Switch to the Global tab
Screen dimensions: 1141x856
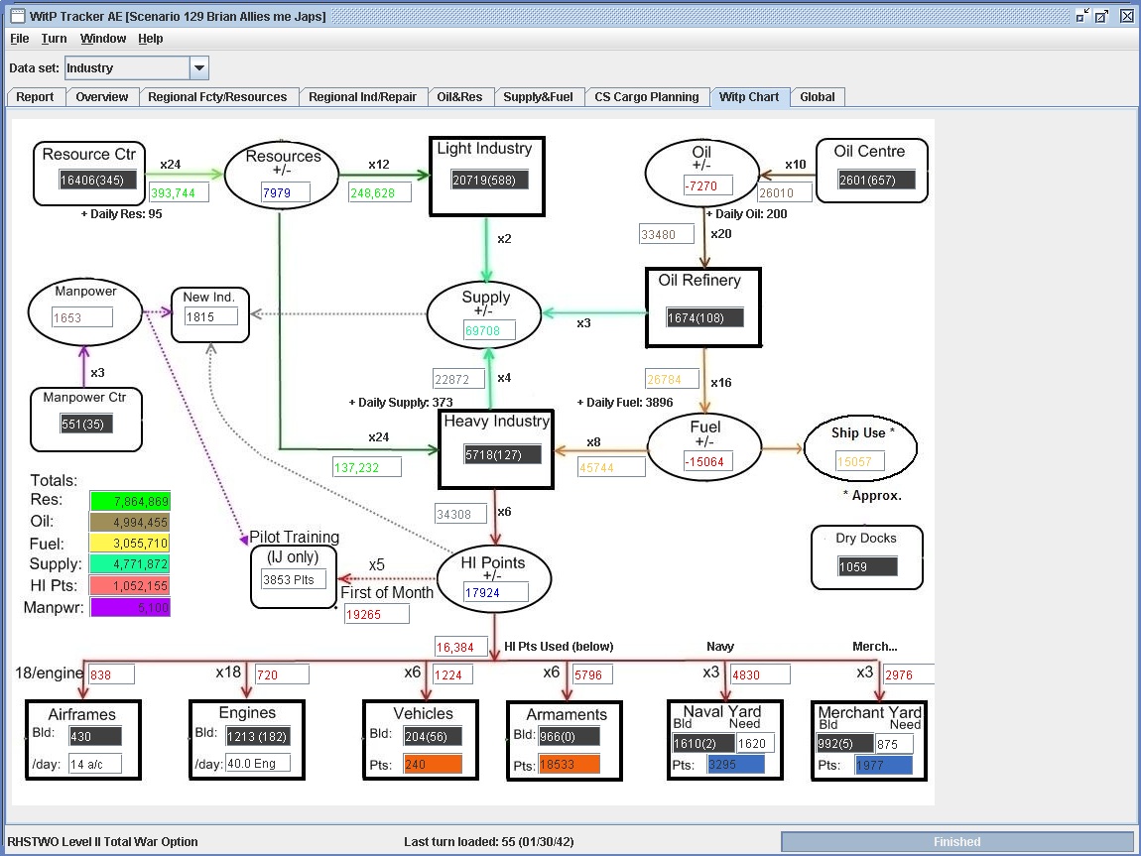click(x=818, y=97)
